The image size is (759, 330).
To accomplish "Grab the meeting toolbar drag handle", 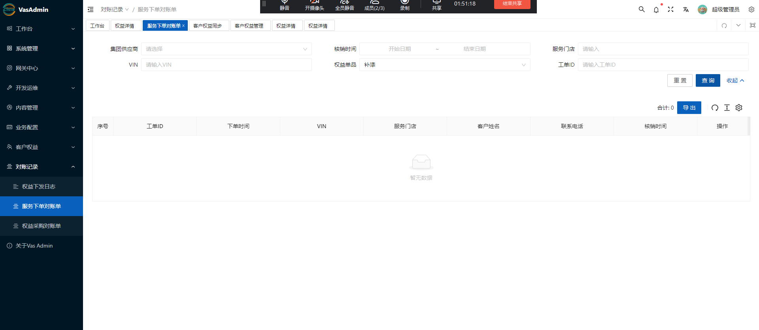I will point(264,4).
